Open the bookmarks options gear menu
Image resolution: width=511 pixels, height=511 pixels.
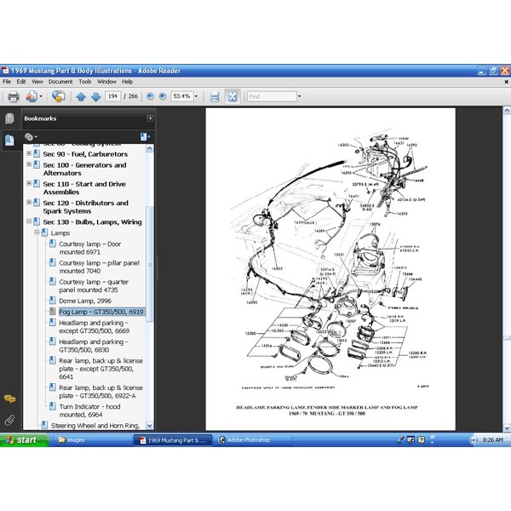pos(31,137)
